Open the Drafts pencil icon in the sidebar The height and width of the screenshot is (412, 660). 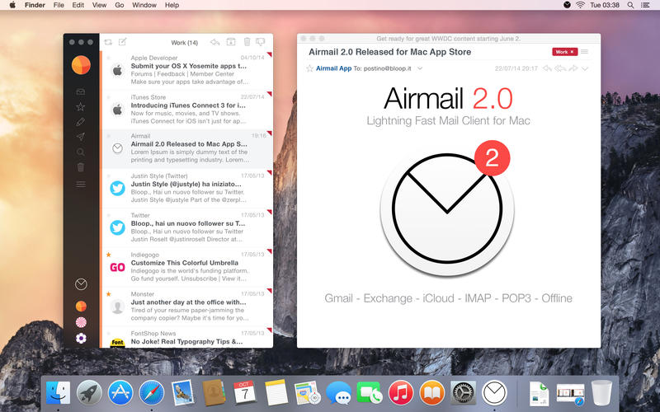pyautogui.click(x=81, y=122)
